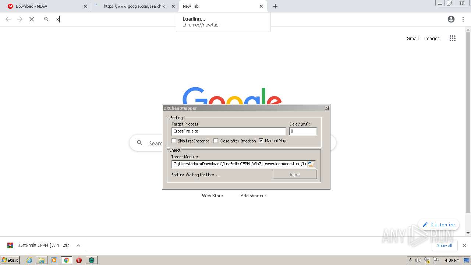Close the Download - MEGA tab

85,6
